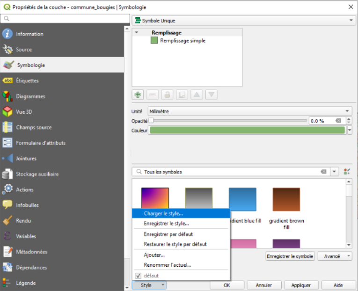Select Enregistrer par défaut menu entry
The width and height of the screenshot is (358, 291).
coord(168,234)
